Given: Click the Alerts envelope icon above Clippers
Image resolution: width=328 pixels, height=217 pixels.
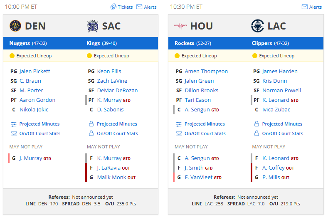Looking at the screenshot, I should point(305,7).
